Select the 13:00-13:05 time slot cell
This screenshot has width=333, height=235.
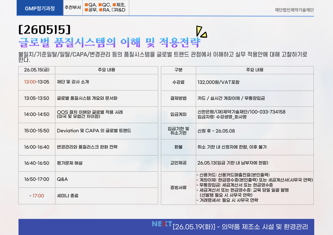[37, 82]
